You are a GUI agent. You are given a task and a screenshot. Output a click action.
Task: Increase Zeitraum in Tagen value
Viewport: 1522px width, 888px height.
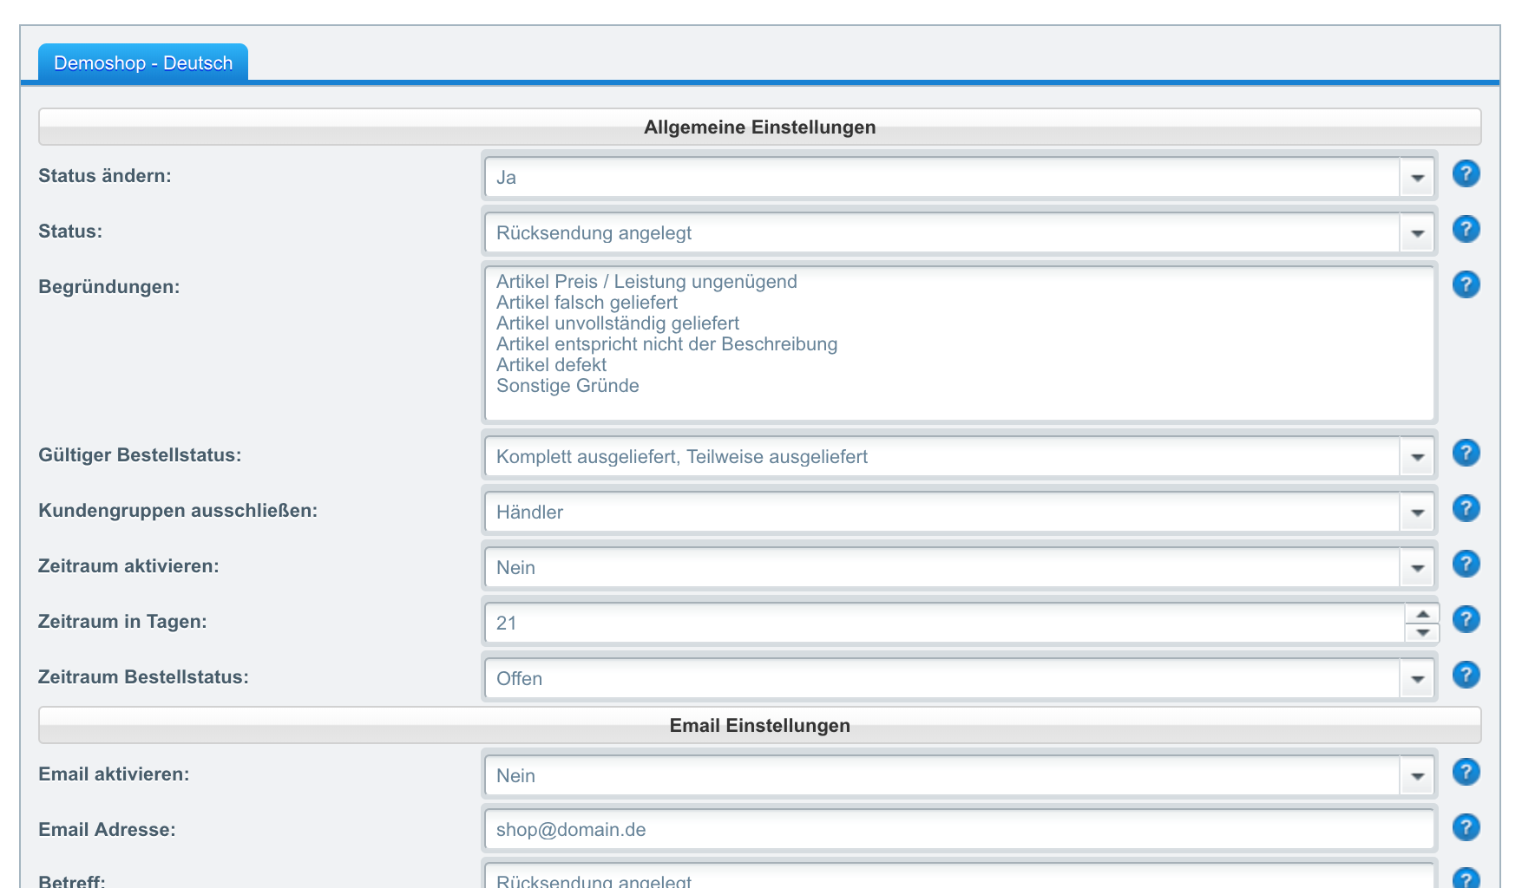click(1422, 613)
